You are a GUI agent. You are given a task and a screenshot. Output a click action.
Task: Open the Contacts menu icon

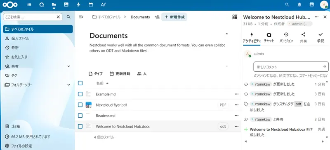311,5
